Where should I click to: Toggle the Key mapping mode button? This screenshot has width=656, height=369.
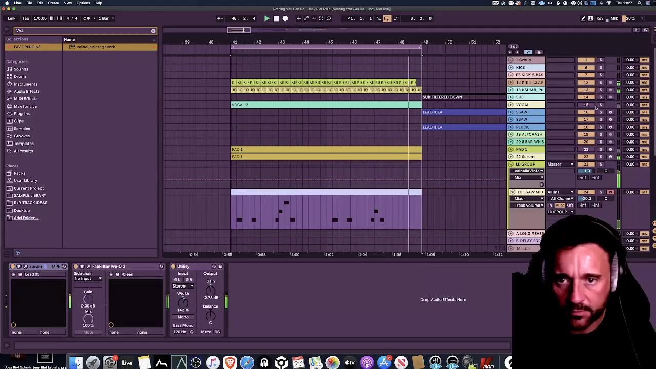600,18
